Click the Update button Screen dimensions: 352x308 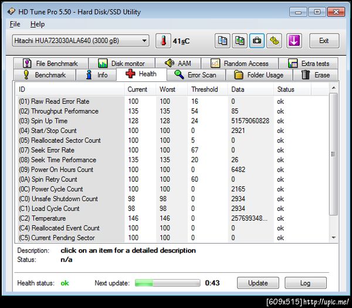click(258, 283)
